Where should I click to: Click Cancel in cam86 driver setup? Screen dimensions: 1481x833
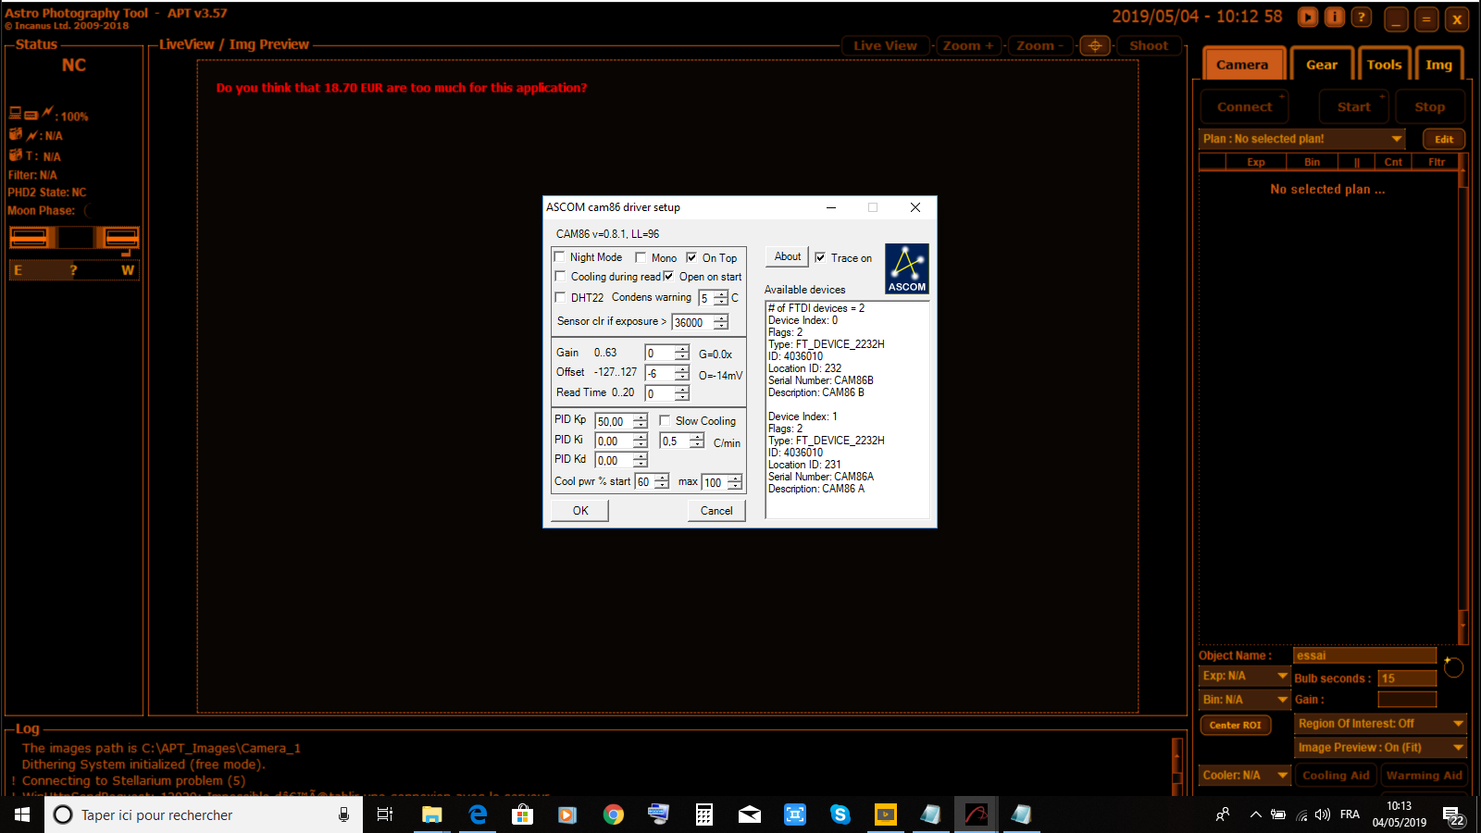[x=716, y=511]
